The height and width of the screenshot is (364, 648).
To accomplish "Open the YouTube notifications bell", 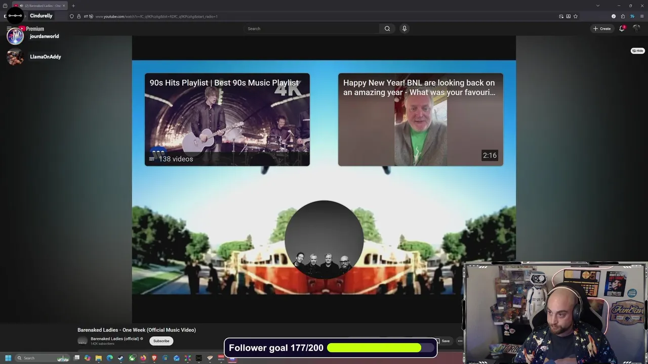I will (622, 28).
